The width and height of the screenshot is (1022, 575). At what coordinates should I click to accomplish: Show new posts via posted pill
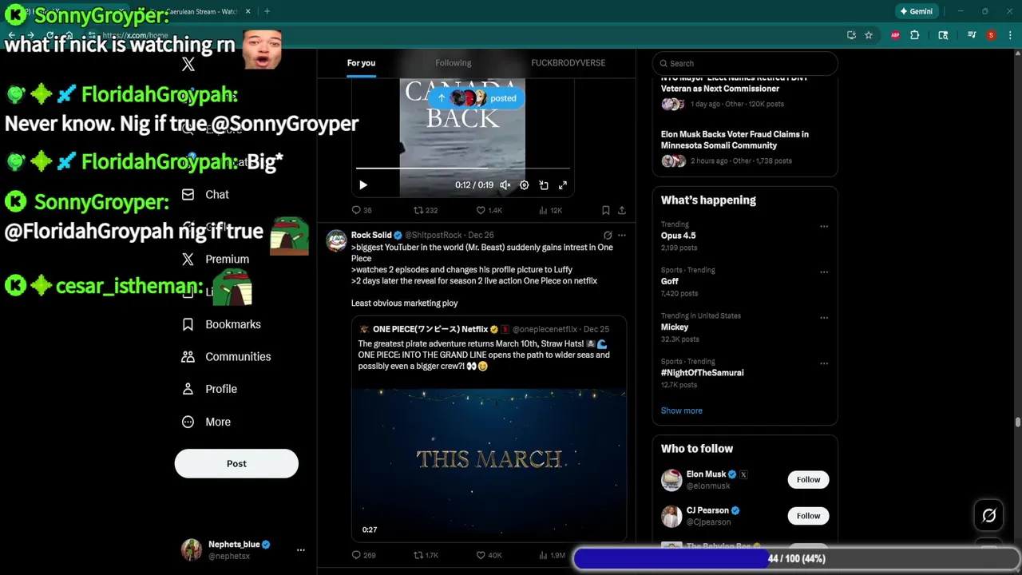pyautogui.click(x=477, y=98)
